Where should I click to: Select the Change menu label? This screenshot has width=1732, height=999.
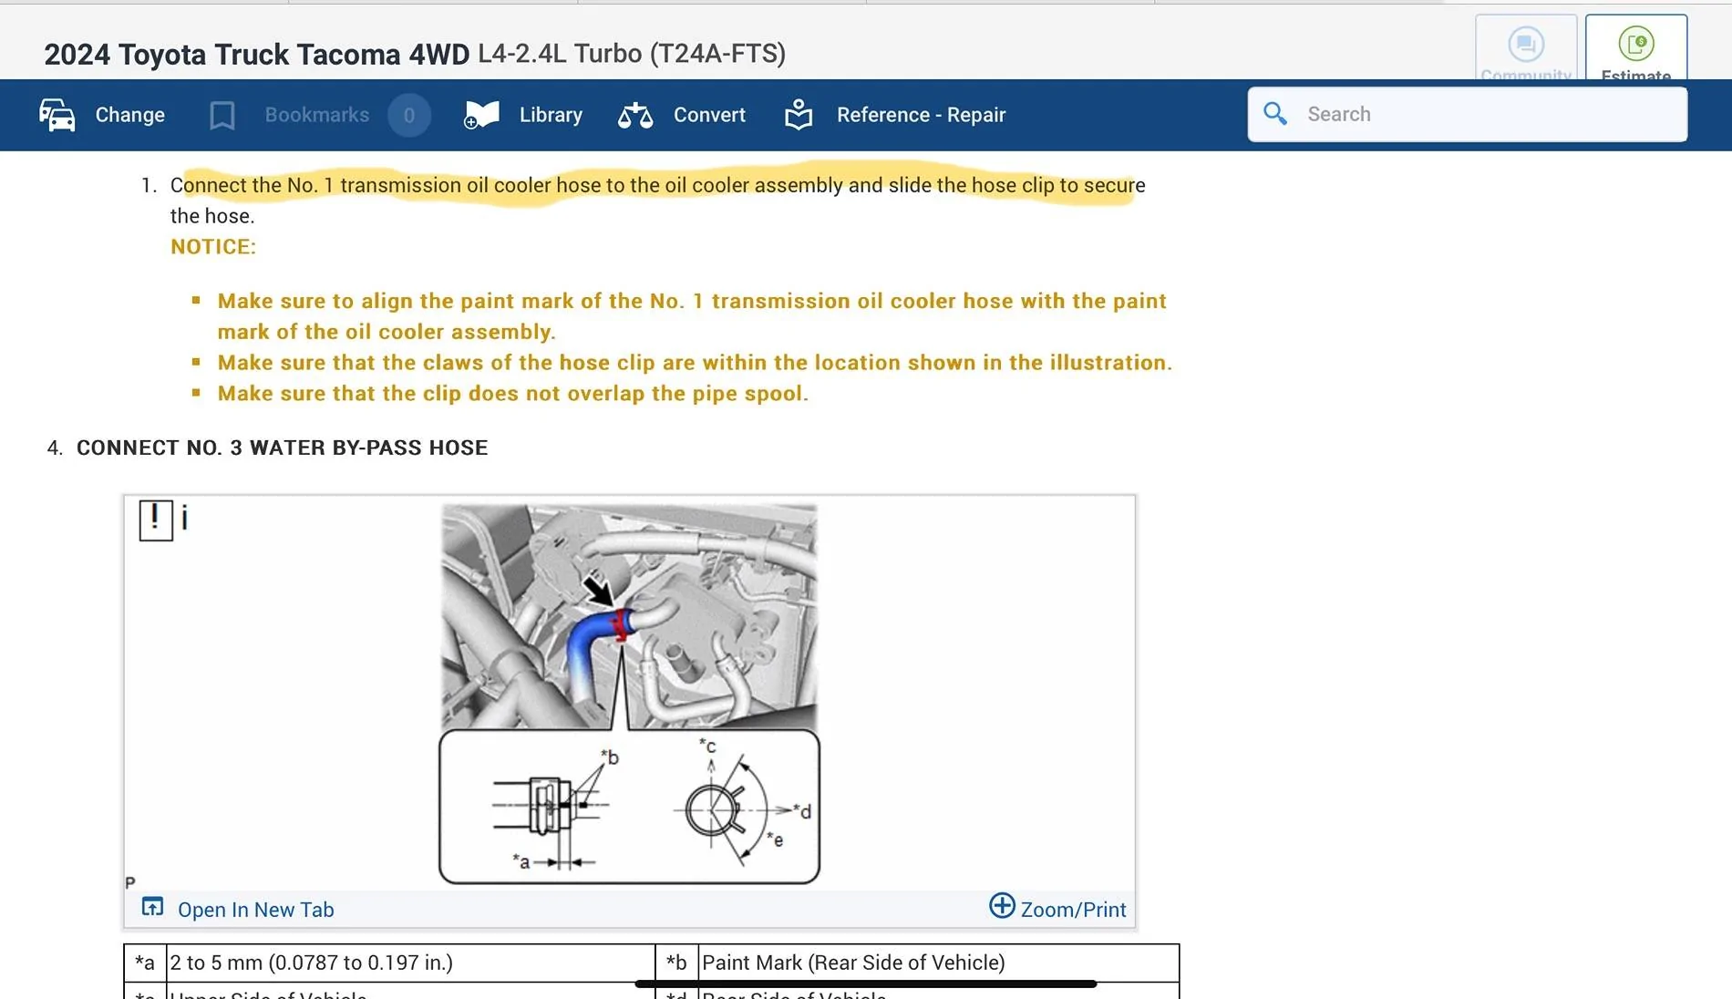point(129,115)
